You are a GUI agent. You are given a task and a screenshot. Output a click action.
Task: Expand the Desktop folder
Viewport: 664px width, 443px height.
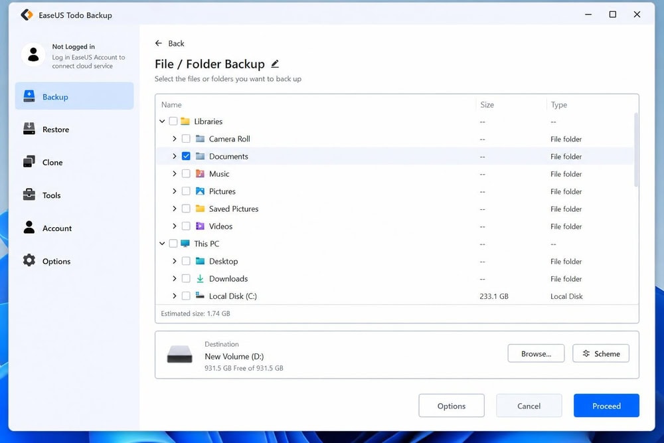click(175, 261)
